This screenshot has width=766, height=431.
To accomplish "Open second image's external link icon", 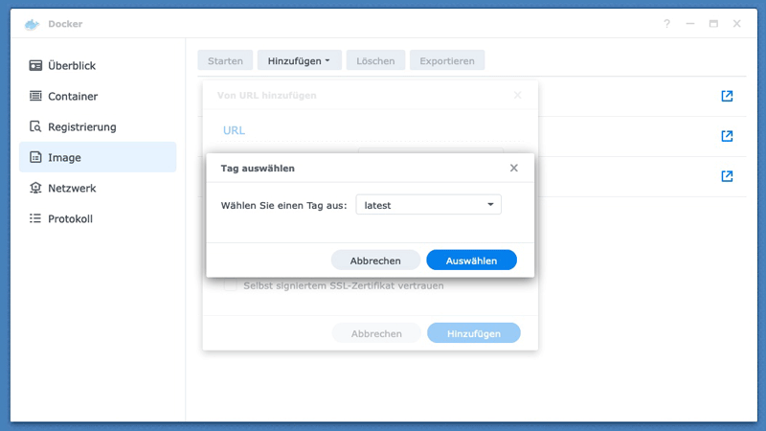I will 727,137.
